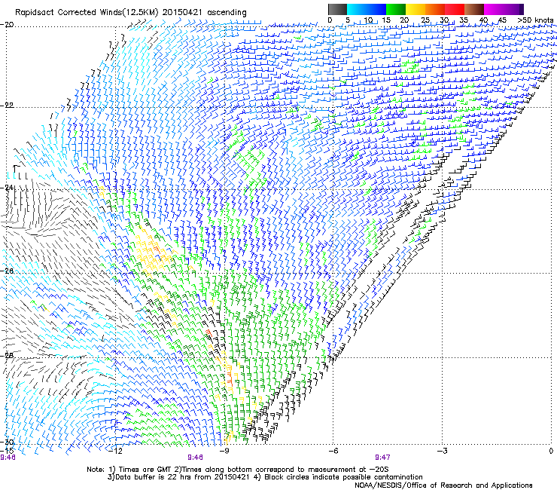Click the green 15-20 knots legend swatch
557x490 pixels.
396,9
